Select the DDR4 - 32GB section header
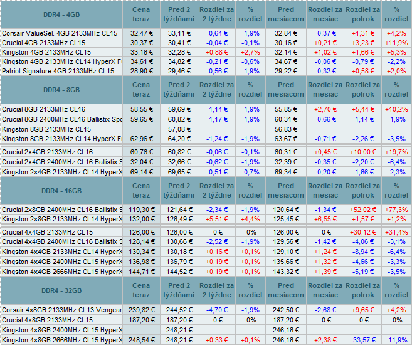This screenshot has height=345, width=412. 61,290
